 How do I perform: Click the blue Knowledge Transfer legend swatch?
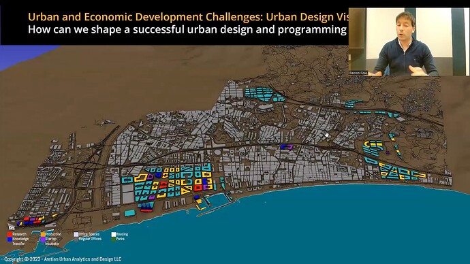pos(10,239)
